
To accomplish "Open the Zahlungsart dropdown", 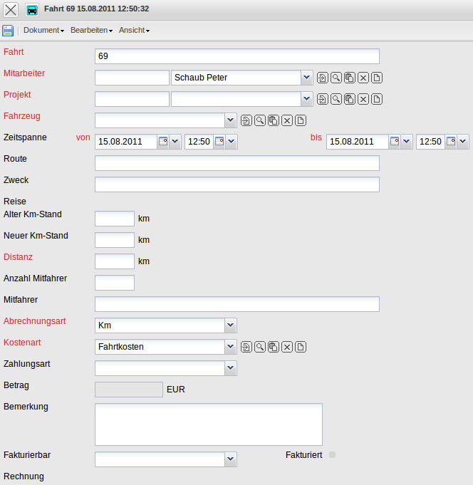I will (x=230, y=368).
